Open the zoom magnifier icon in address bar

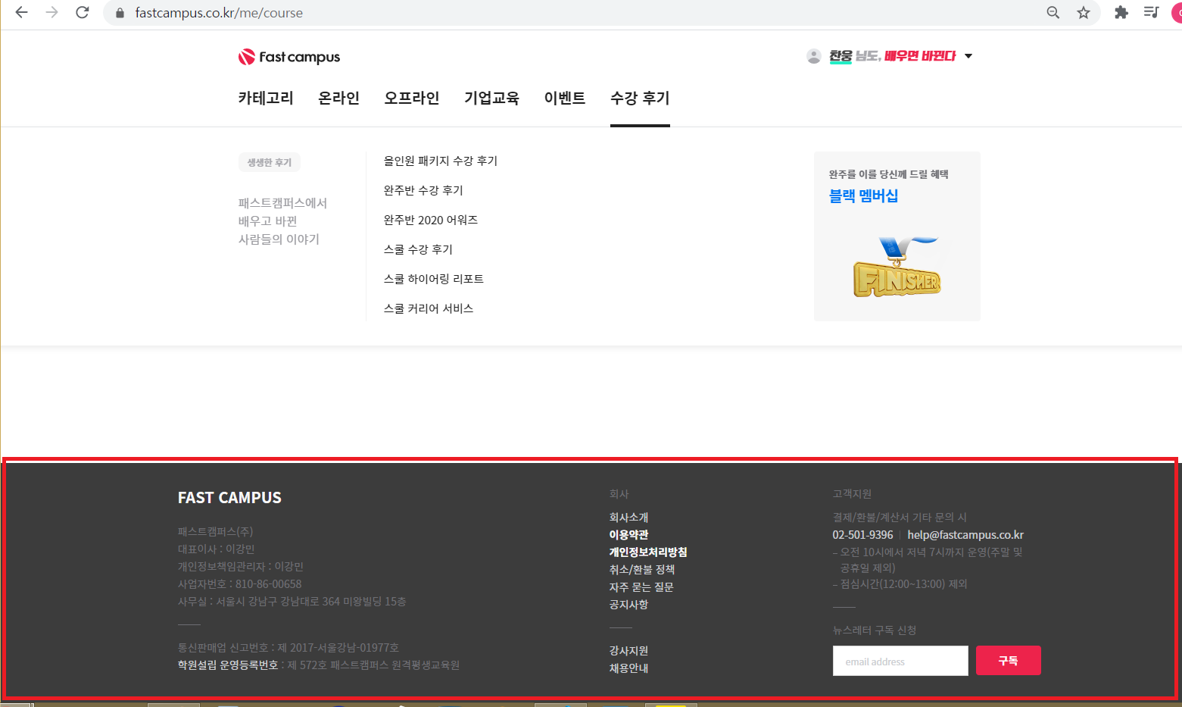[1053, 12]
